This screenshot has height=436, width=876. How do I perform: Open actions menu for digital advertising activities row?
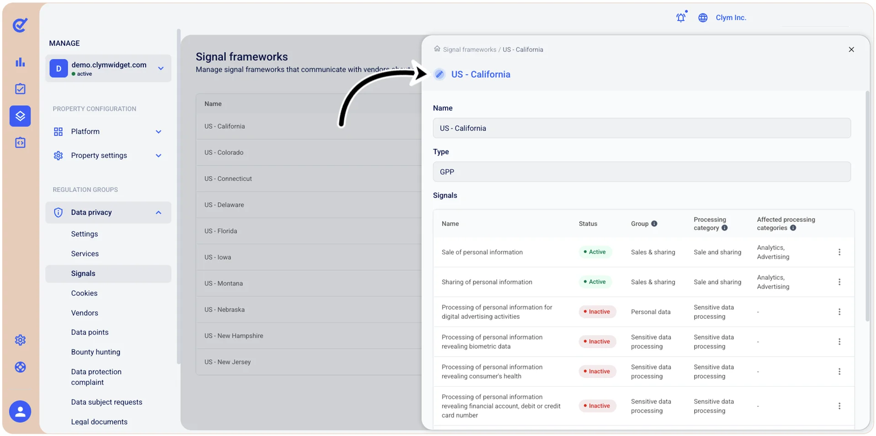(839, 312)
